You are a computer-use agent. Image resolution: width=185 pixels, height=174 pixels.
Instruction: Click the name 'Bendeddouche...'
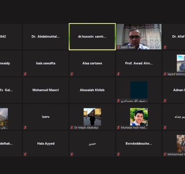click(139, 144)
